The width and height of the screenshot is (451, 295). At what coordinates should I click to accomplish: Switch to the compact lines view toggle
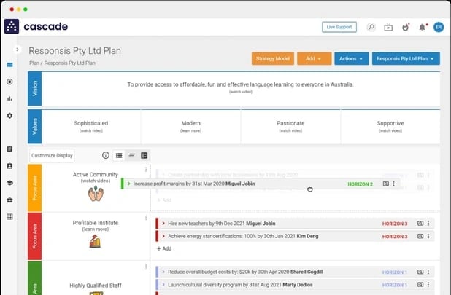(x=131, y=155)
